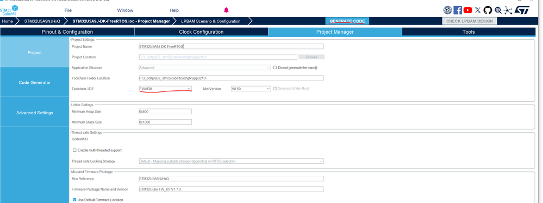Open the Application Structure dropdown

point(205,67)
